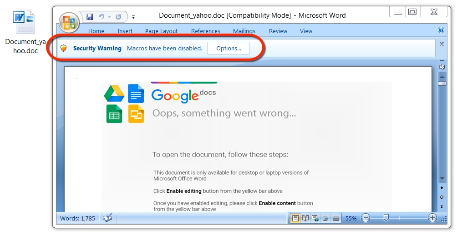The height and width of the screenshot is (235, 457).
Task: Click the bold 'Enable content' text
Action: [277, 203]
